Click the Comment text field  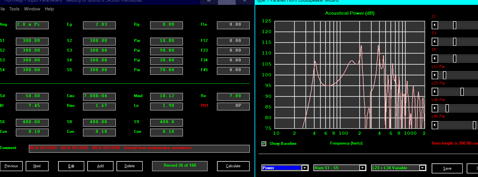[x=139, y=148]
